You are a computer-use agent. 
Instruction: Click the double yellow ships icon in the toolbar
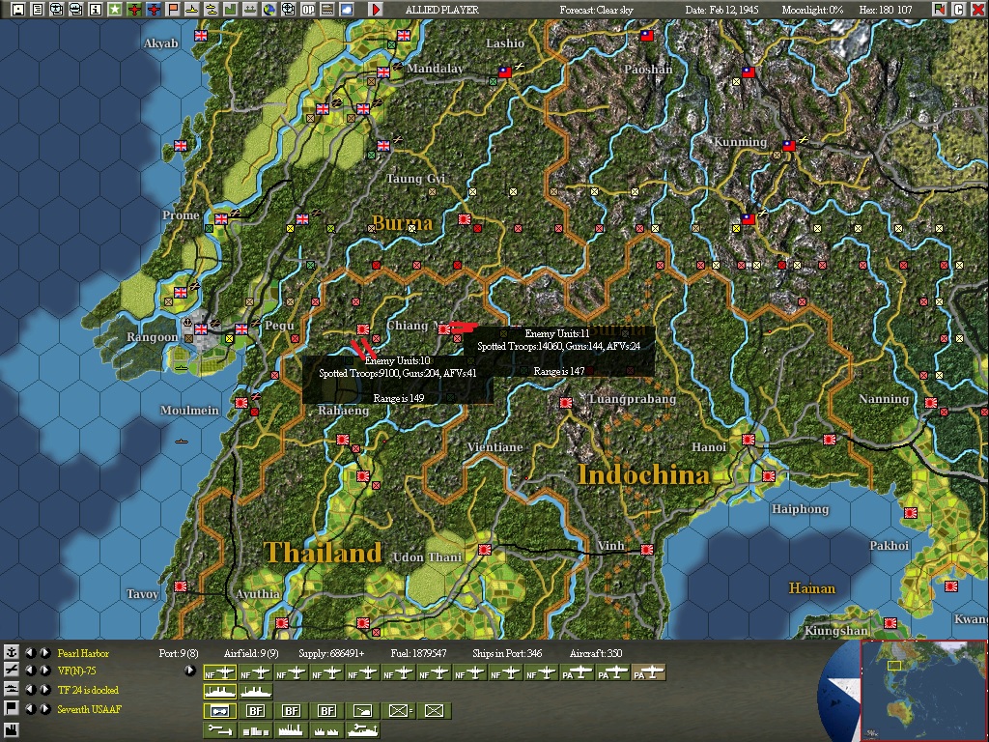click(211, 10)
